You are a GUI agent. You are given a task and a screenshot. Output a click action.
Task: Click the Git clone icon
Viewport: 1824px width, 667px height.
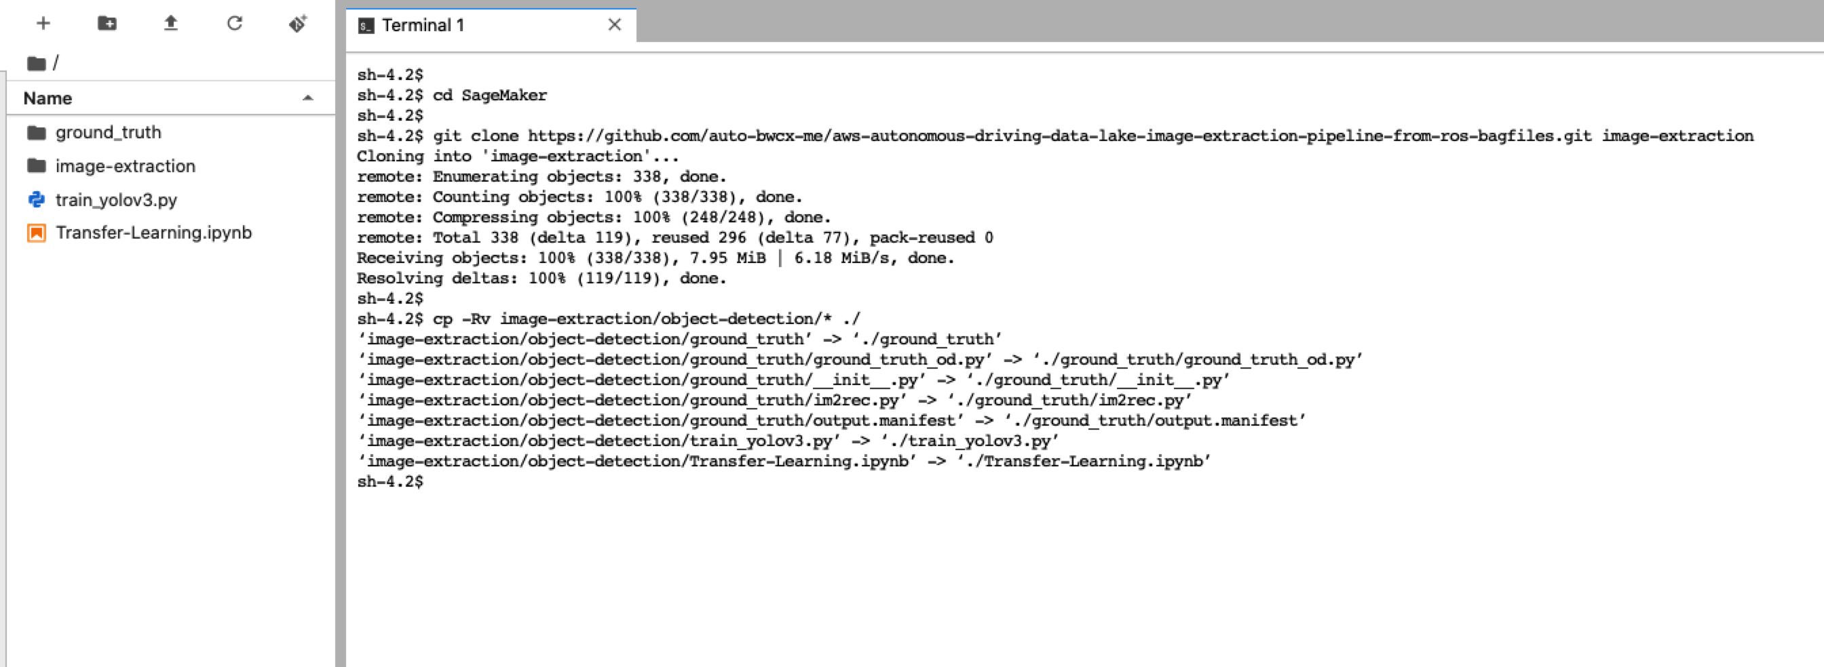(x=298, y=23)
